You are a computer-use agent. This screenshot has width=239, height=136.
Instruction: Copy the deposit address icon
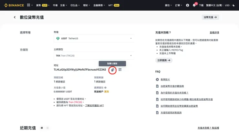tap(112, 70)
